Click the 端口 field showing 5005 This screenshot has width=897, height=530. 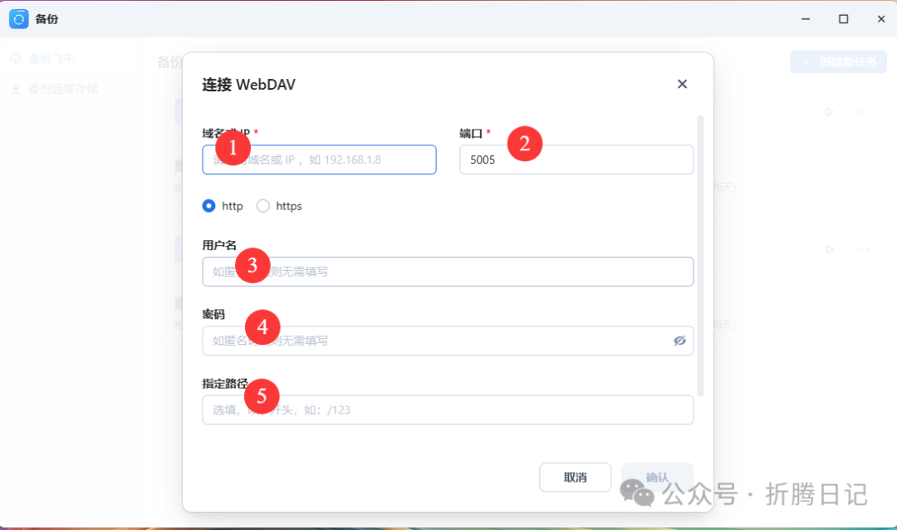576,159
